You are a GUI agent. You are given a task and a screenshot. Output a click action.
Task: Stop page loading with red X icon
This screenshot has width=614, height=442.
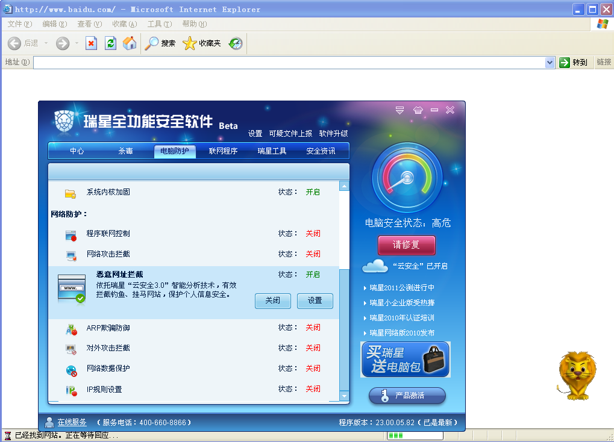click(x=91, y=43)
